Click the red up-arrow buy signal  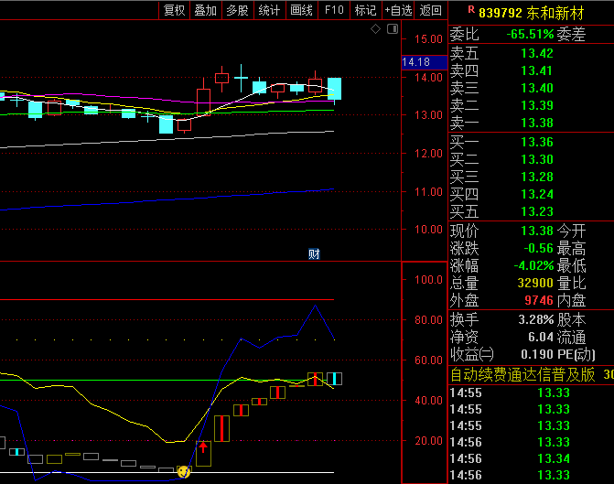(x=203, y=446)
